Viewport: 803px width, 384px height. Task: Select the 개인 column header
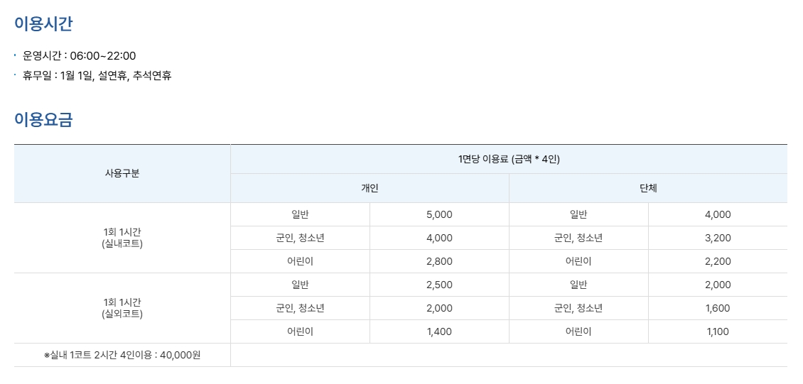tap(370, 188)
